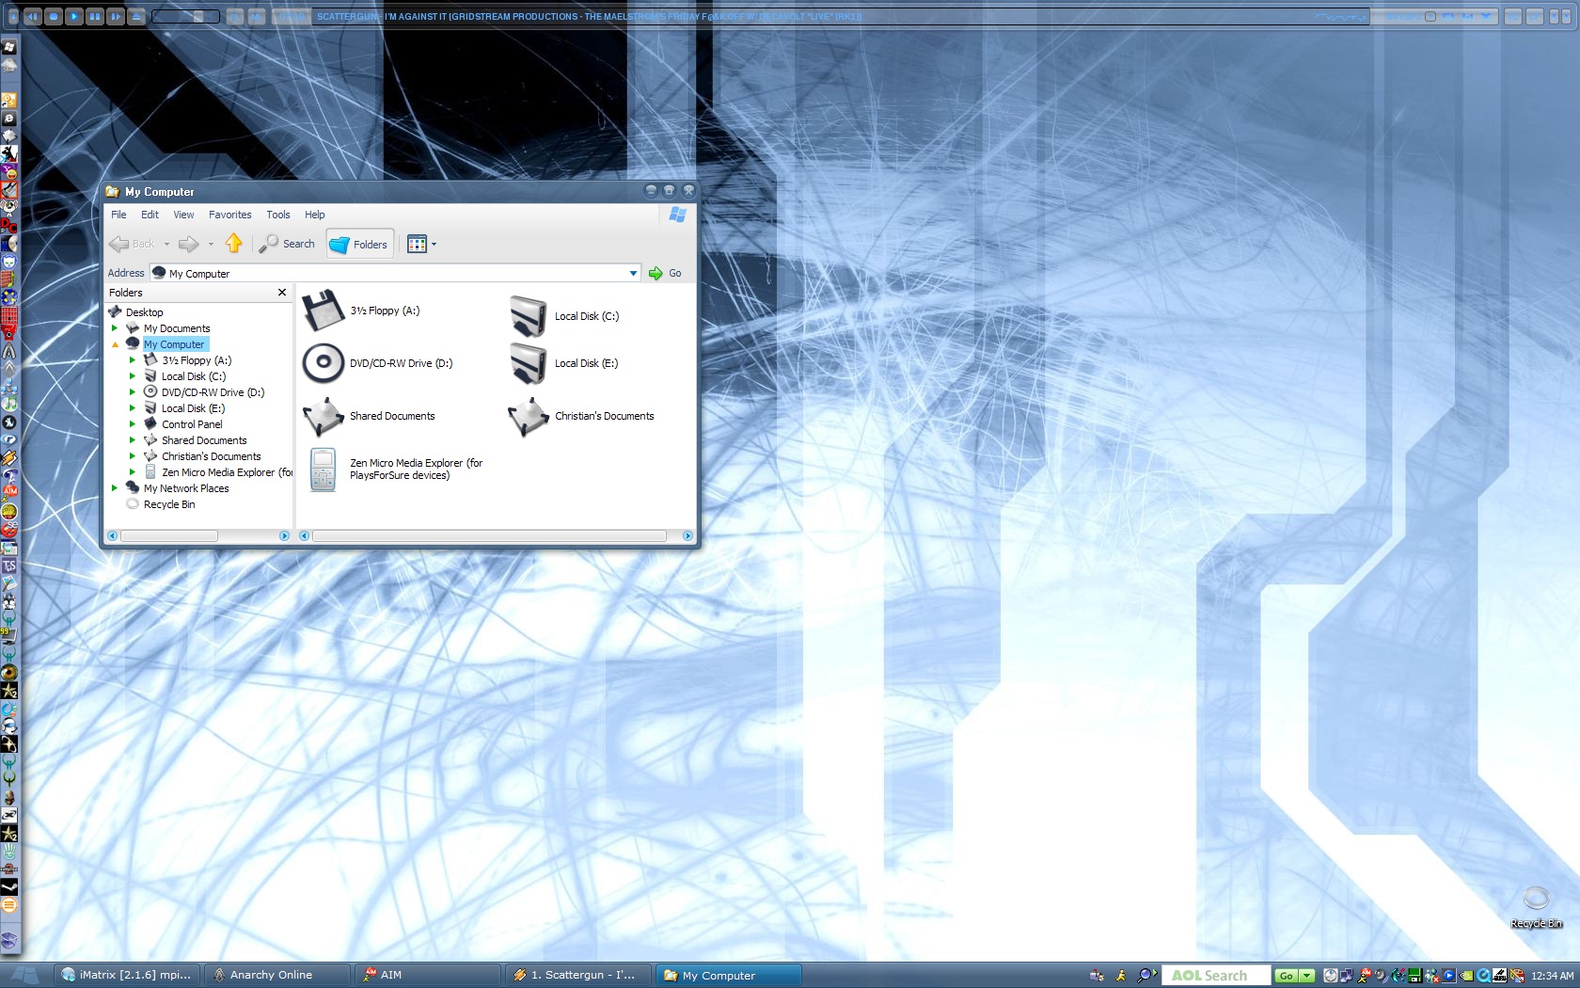Open the Favorites menu
This screenshot has height=988, width=1580.
(229, 215)
